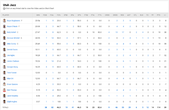Sort table by PTS column header
Viewport: 169px width, 110px height.
[x=159, y=15]
